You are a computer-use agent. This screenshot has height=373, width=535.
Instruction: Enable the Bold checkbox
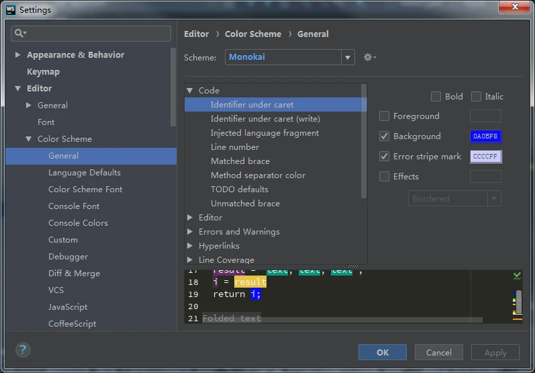[x=436, y=97]
